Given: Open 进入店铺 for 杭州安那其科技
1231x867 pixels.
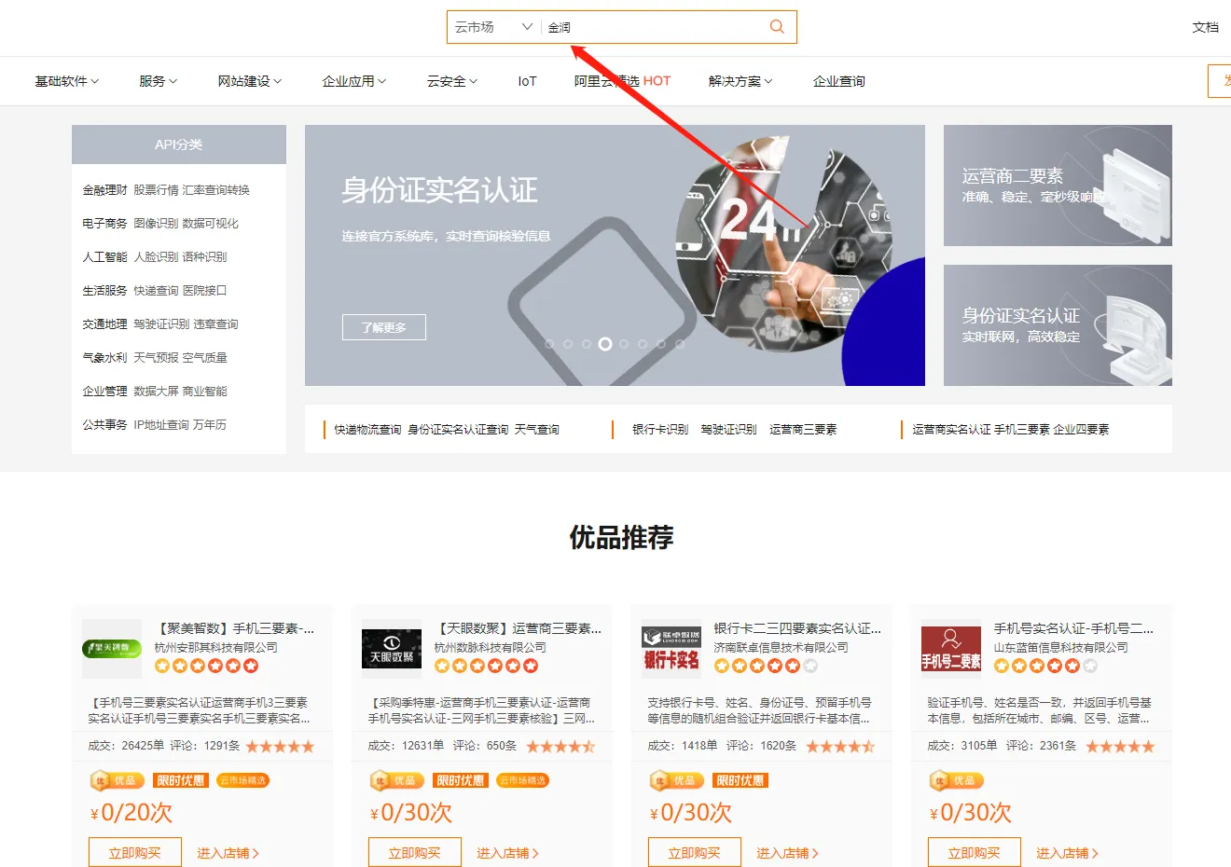Looking at the screenshot, I should [x=228, y=853].
